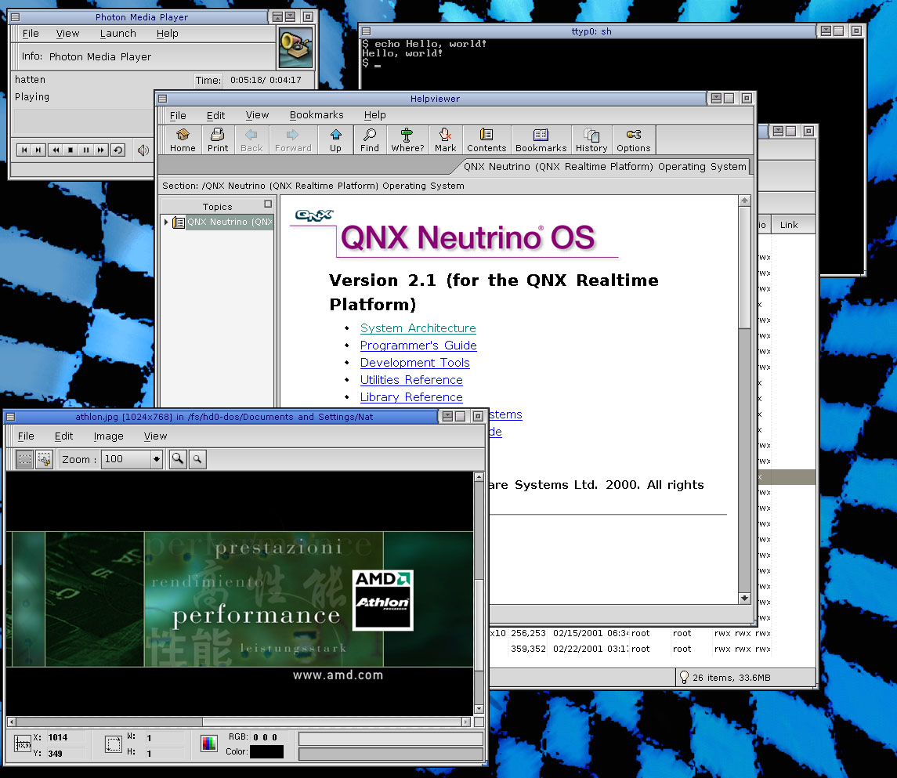Open Help menu in Helpviewer

tap(374, 115)
